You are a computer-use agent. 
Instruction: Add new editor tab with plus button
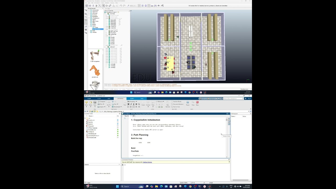pyautogui.click(x=133, y=116)
